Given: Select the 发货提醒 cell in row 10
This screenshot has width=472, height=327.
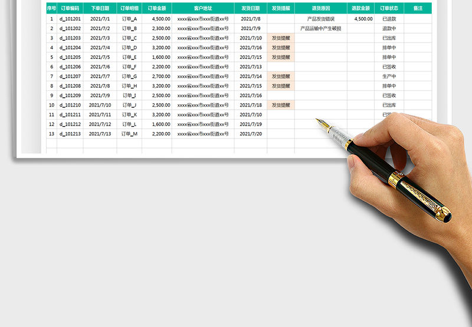Looking at the screenshot, I should coord(281,105).
